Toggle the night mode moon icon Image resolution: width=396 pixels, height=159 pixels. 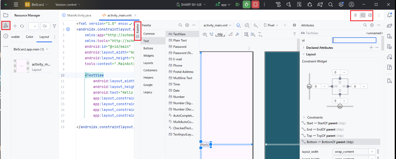[255, 25]
